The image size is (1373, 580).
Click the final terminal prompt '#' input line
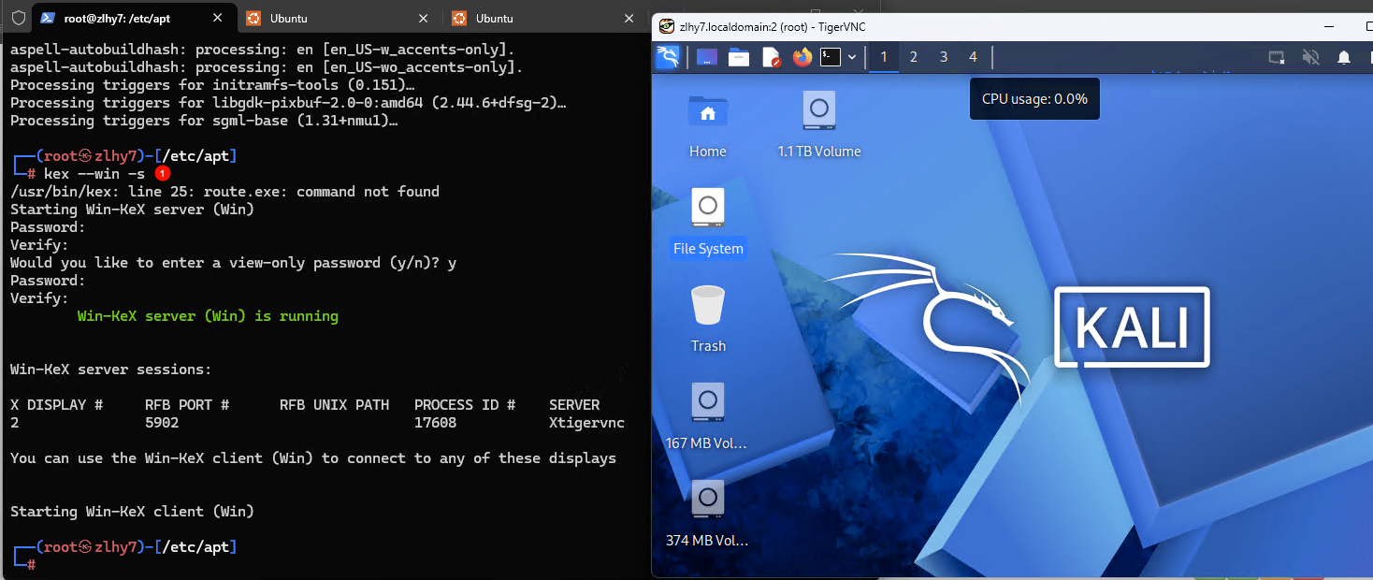[32, 565]
